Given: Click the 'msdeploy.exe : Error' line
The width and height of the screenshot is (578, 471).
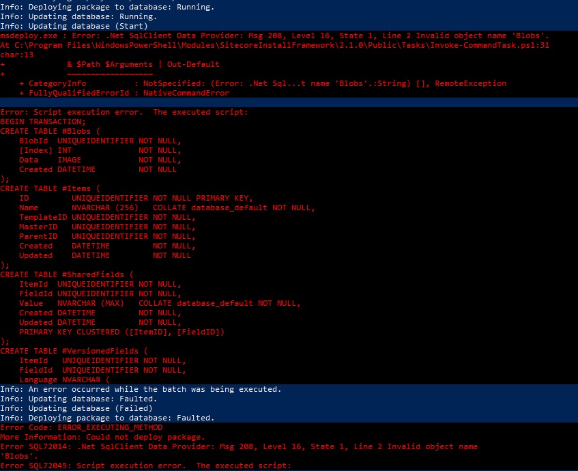Looking at the screenshot, I should 274,35.
